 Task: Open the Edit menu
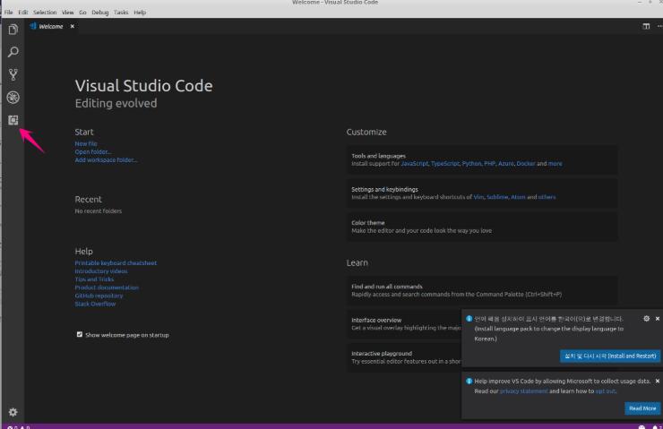(x=22, y=13)
